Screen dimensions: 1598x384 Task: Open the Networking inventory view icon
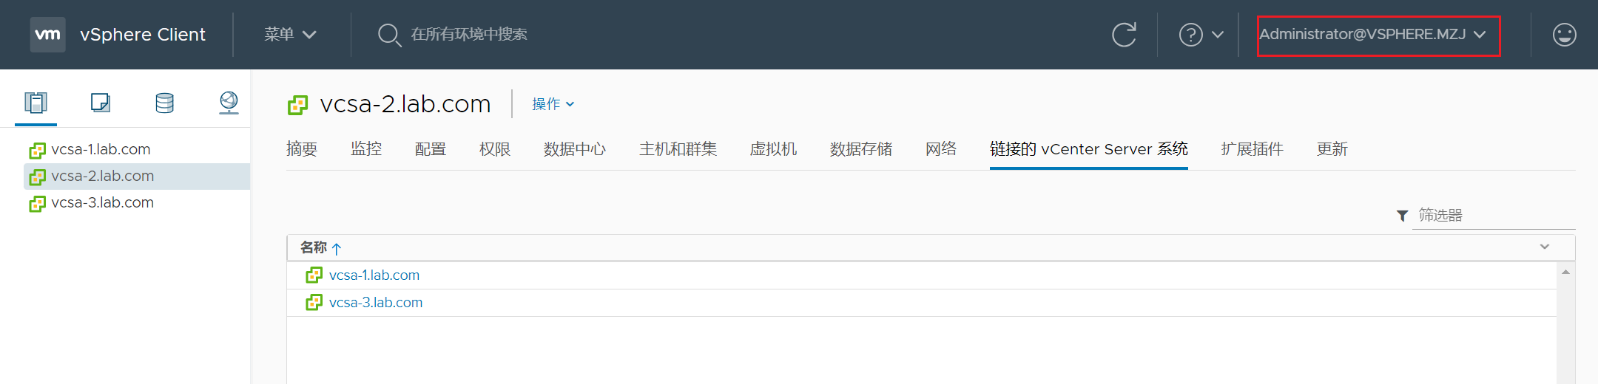click(229, 103)
